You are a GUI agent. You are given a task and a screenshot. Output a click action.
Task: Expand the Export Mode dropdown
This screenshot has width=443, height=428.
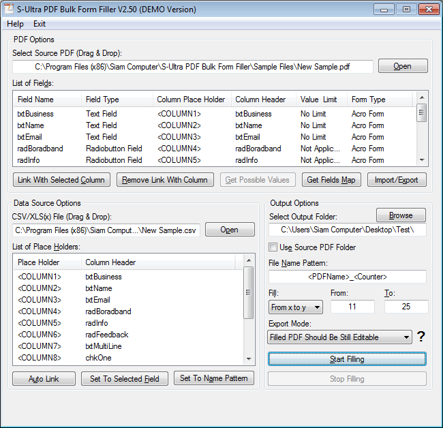pos(339,337)
